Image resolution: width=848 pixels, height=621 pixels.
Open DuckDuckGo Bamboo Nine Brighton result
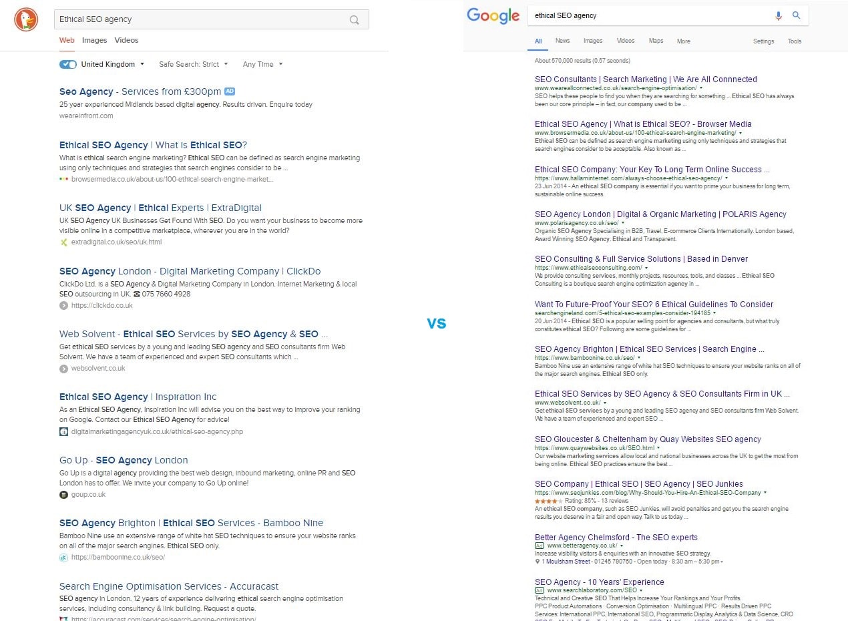[x=191, y=523]
